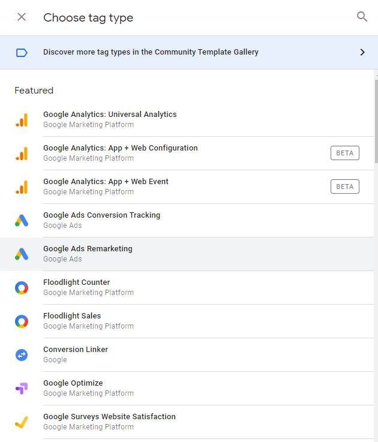The image size is (378, 442).
Task: Click the vertical scrollbar on the tag list
Action: (x=376, y=120)
